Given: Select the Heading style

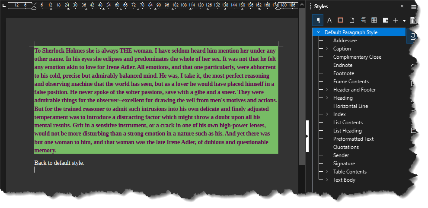Looking at the screenshot, I should coord(343,98).
